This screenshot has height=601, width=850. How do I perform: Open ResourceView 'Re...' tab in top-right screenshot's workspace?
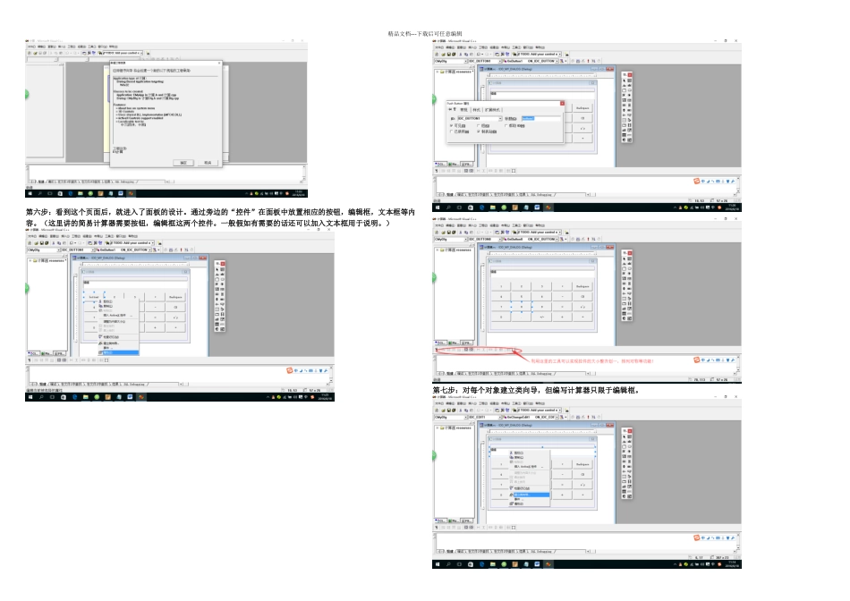pyautogui.click(x=454, y=164)
